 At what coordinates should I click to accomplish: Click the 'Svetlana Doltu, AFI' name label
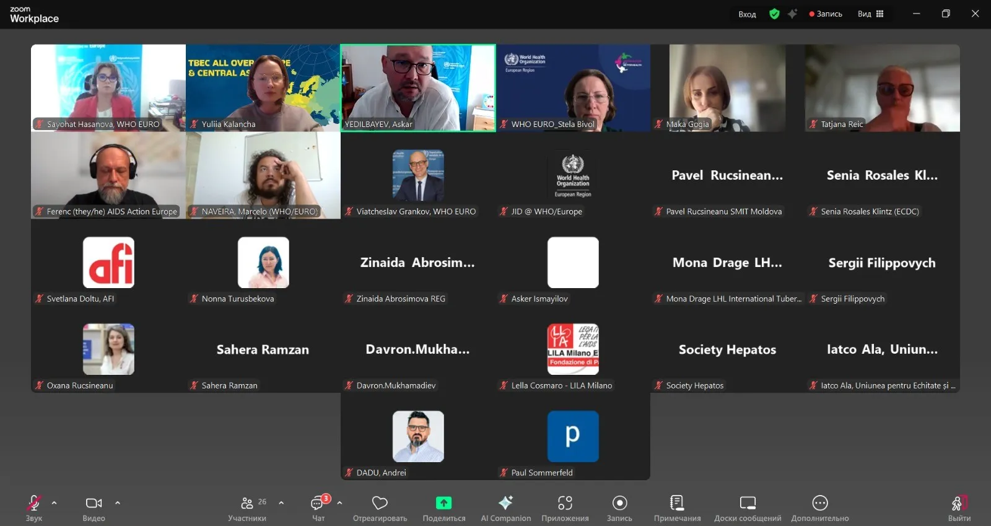[81, 299]
